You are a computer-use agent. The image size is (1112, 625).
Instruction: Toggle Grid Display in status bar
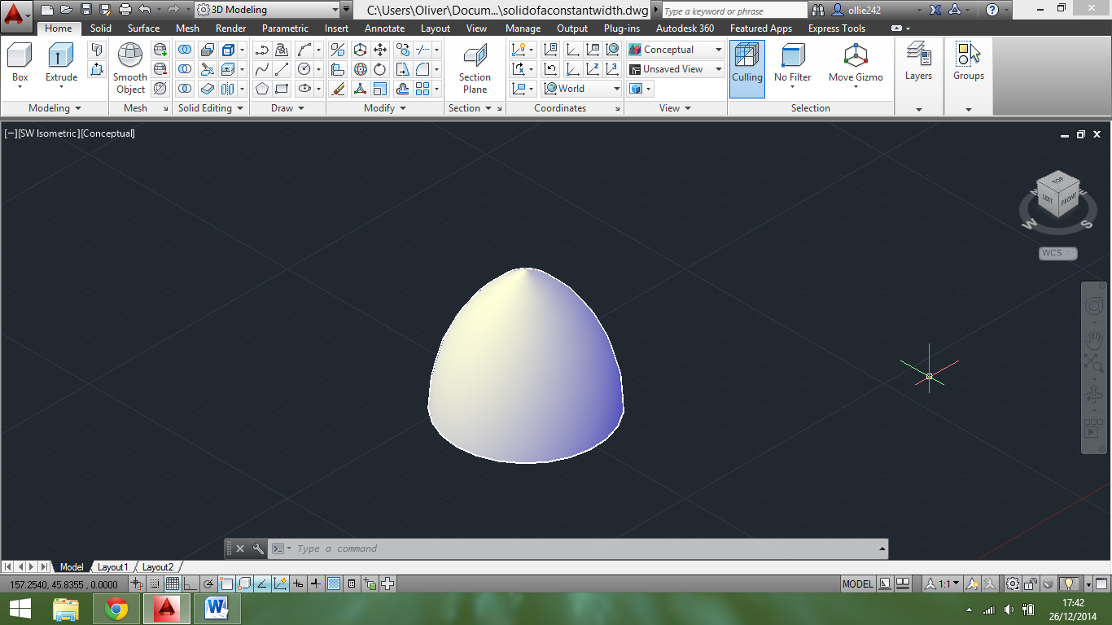pos(173,583)
